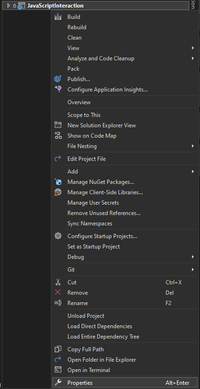Open the View menu entry

click(125, 48)
